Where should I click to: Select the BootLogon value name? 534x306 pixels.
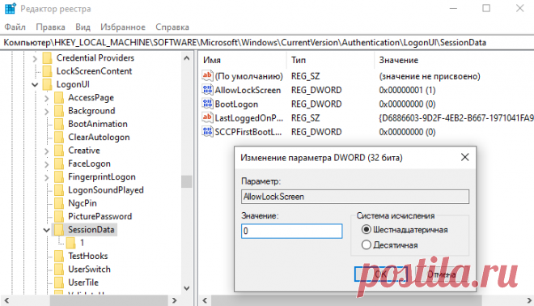(x=236, y=104)
